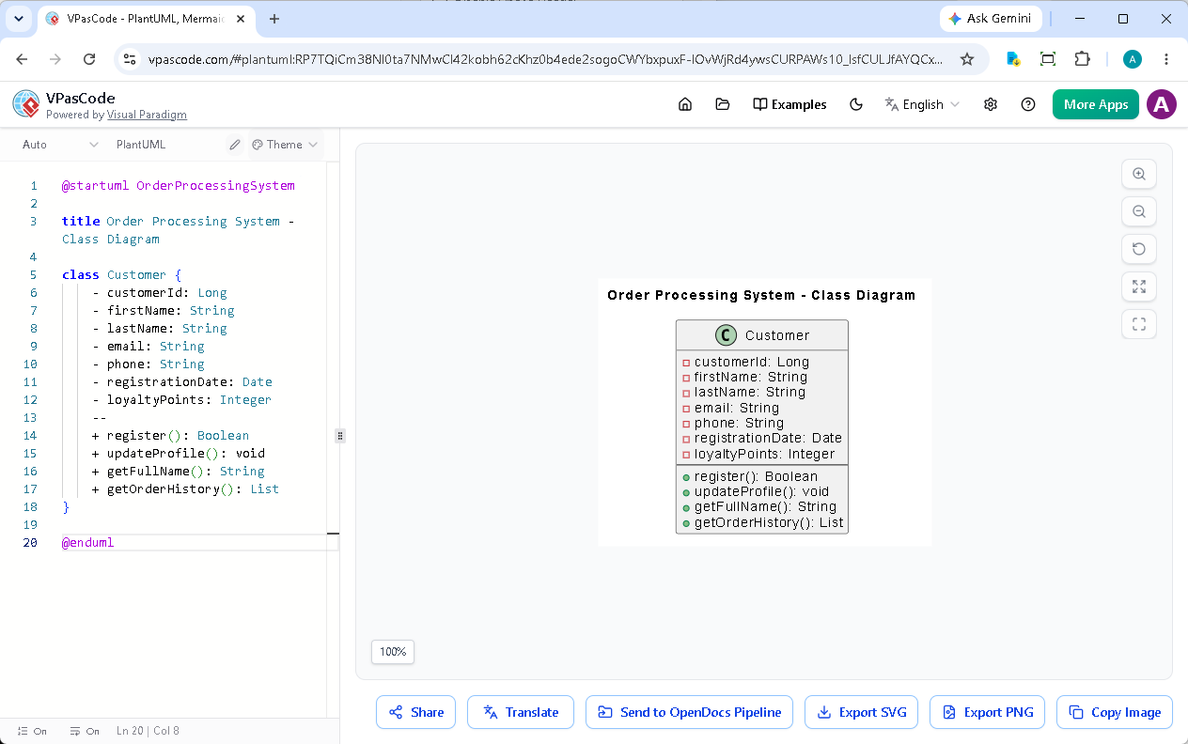This screenshot has height=744, width=1188.
Task: Click Send to OpenDocs Pipeline
Action: (x=689, y=712)
